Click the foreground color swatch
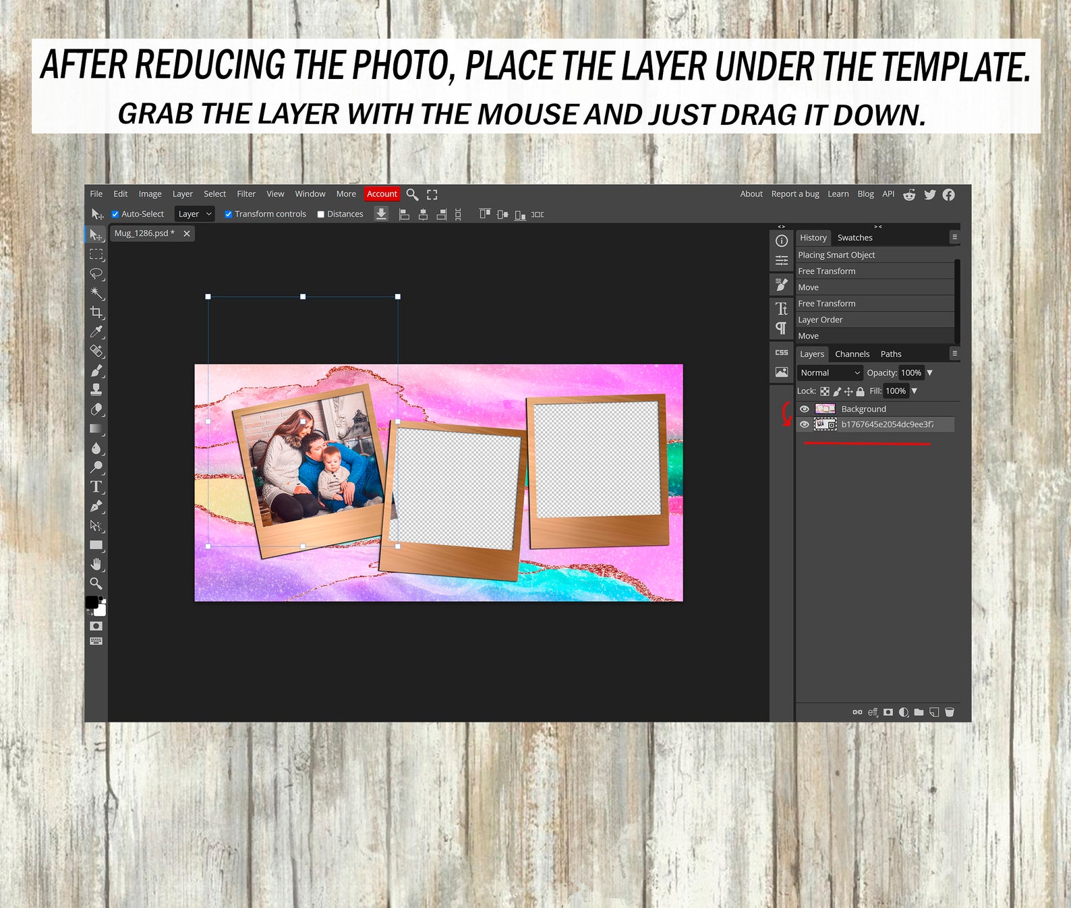This screenshot has width=1071, height=908. pyautogui.click(x=92, y=602)
